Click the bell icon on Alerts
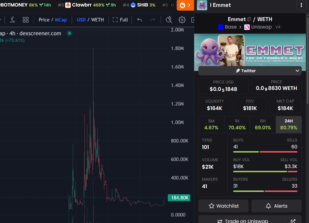This screenshot has width=309, height=223. pos(268,206)
